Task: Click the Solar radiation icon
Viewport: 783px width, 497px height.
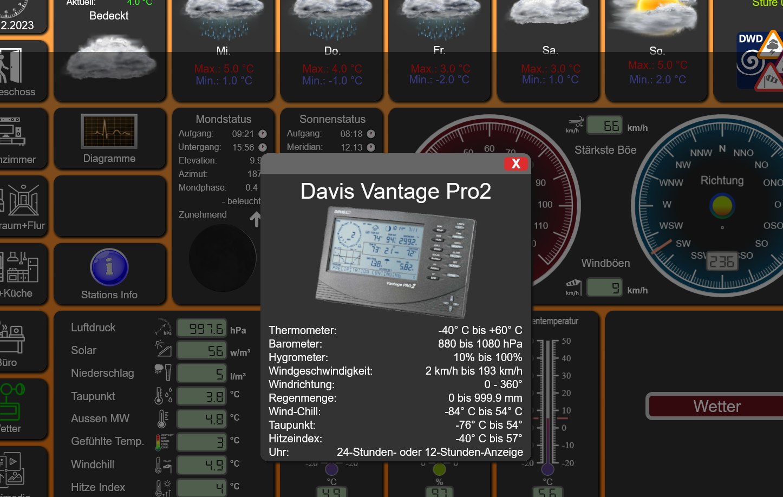Action: [x=163, y=349]
